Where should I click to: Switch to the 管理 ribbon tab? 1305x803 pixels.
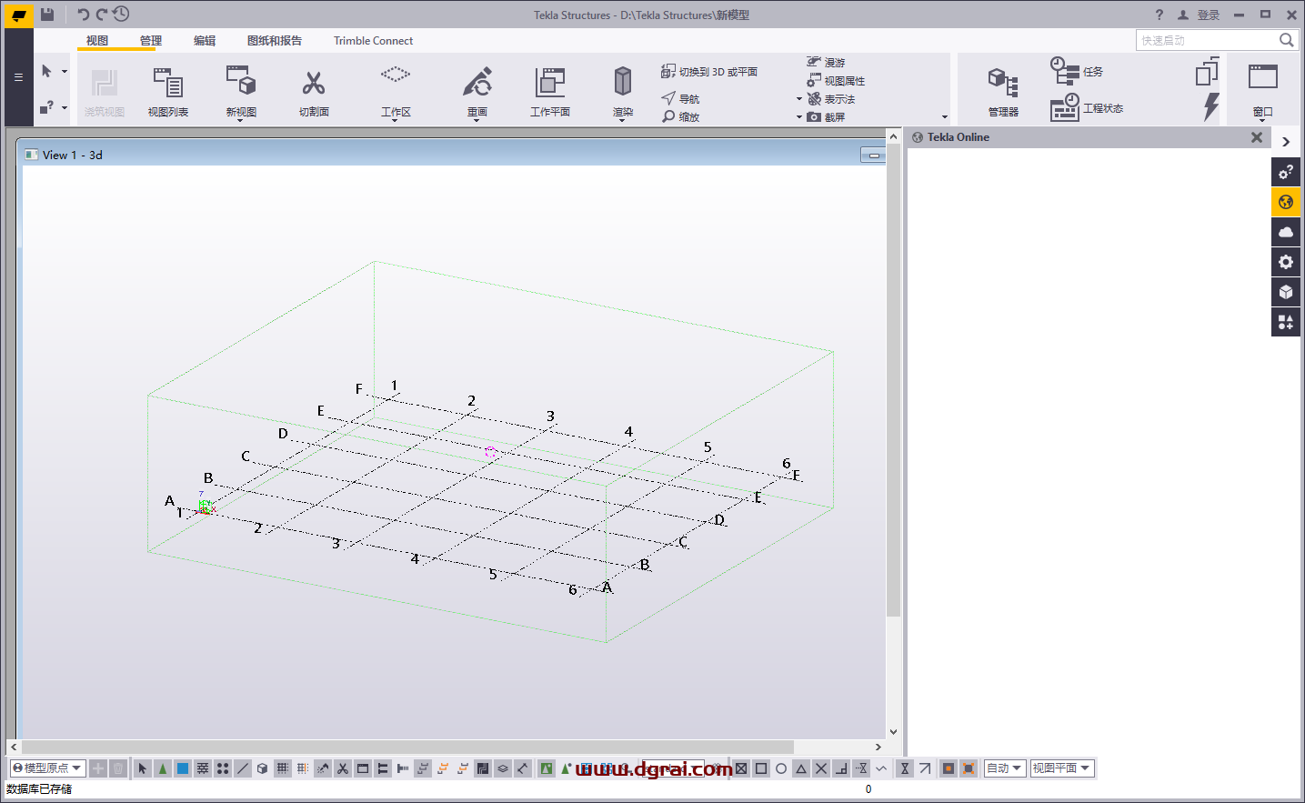[x=151, y=41]
